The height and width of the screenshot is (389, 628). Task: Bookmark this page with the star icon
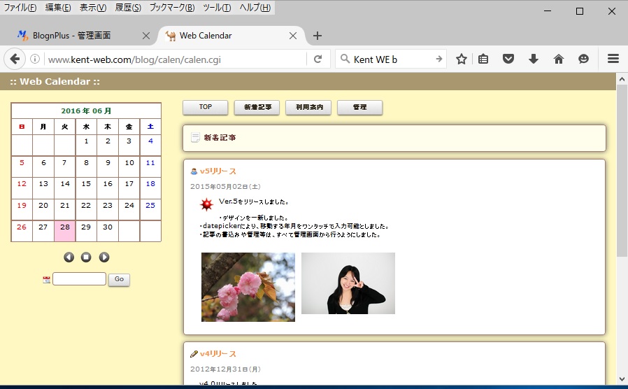point(462,59)
